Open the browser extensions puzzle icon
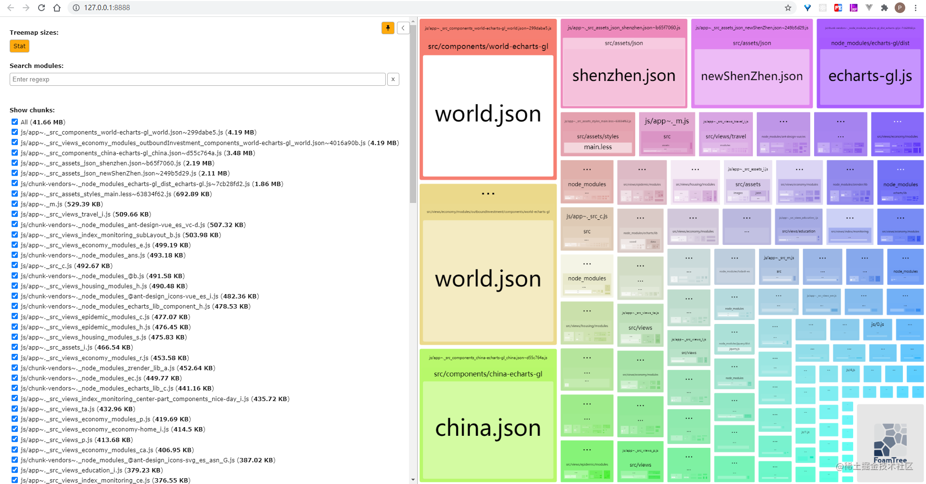The width and height of the screenshot is (926, 484). coord(885,8)
